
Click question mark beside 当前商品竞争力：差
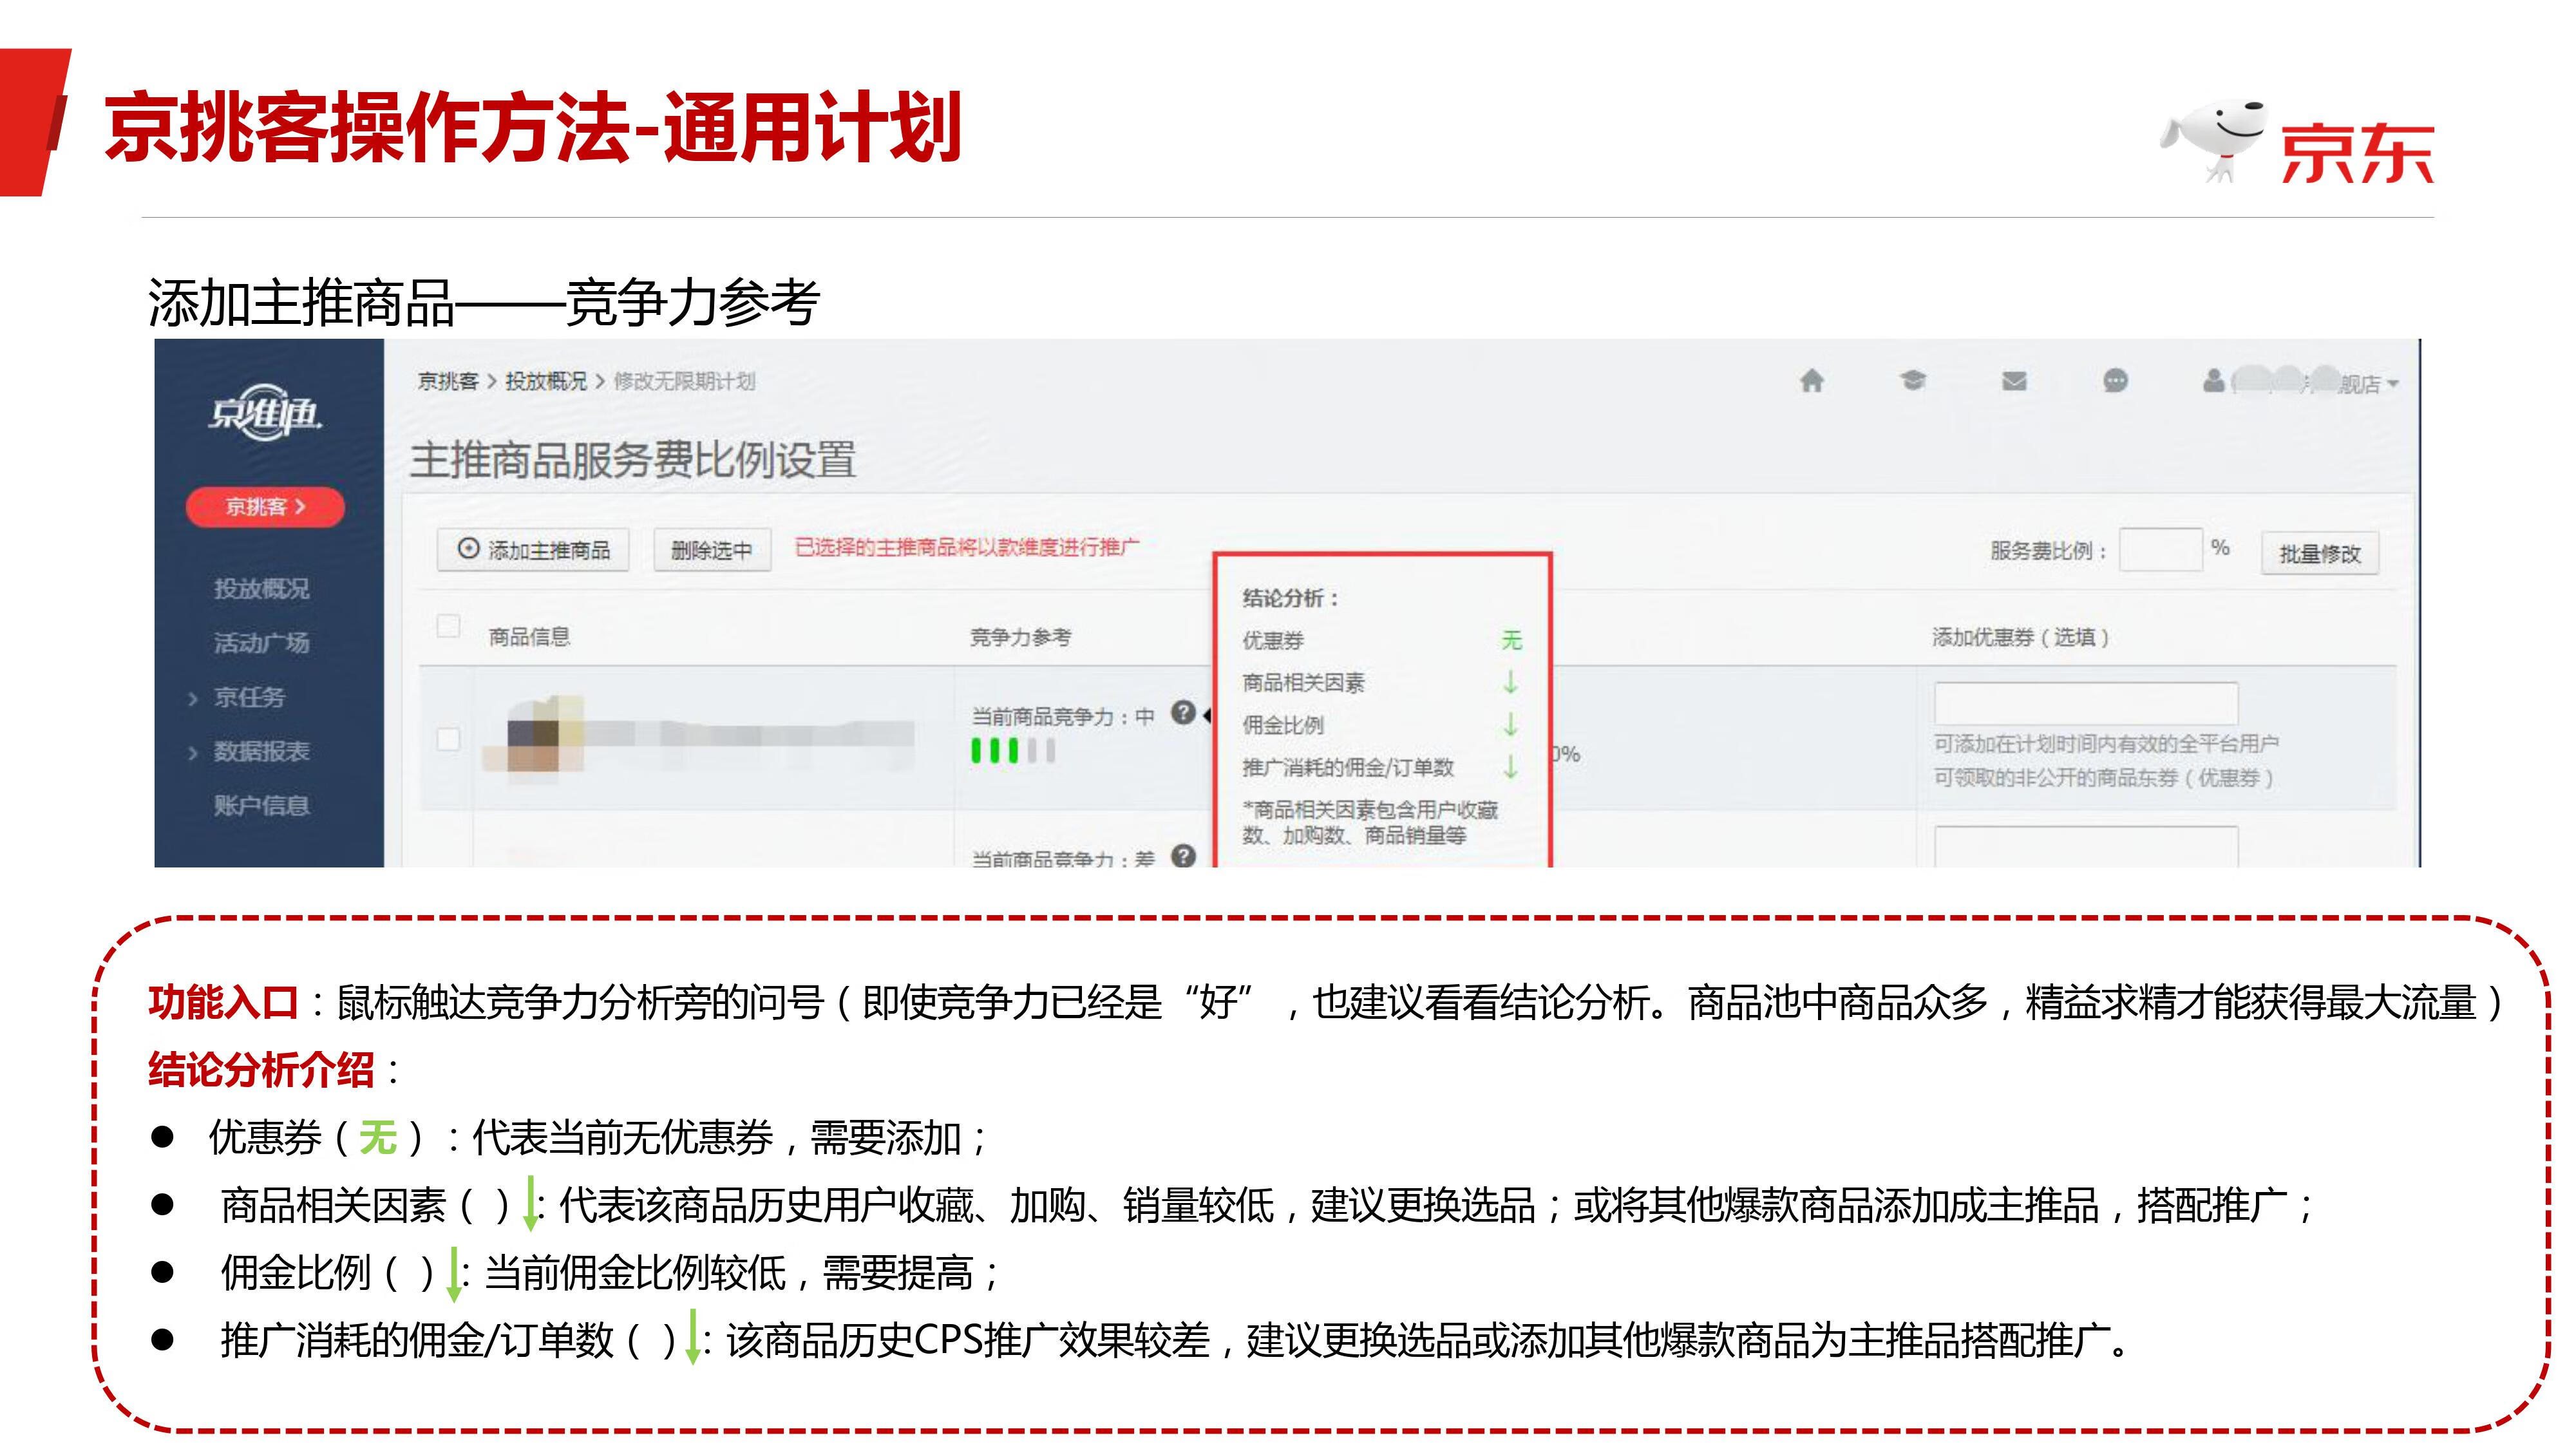[1183, 856]
